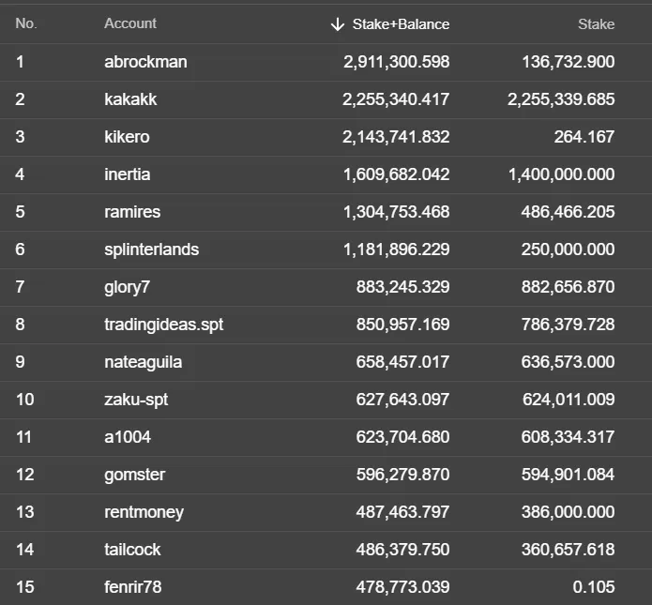Viewport: 652px width, 605px height.
Task: Click on account glory7
Action: point(127,287)
